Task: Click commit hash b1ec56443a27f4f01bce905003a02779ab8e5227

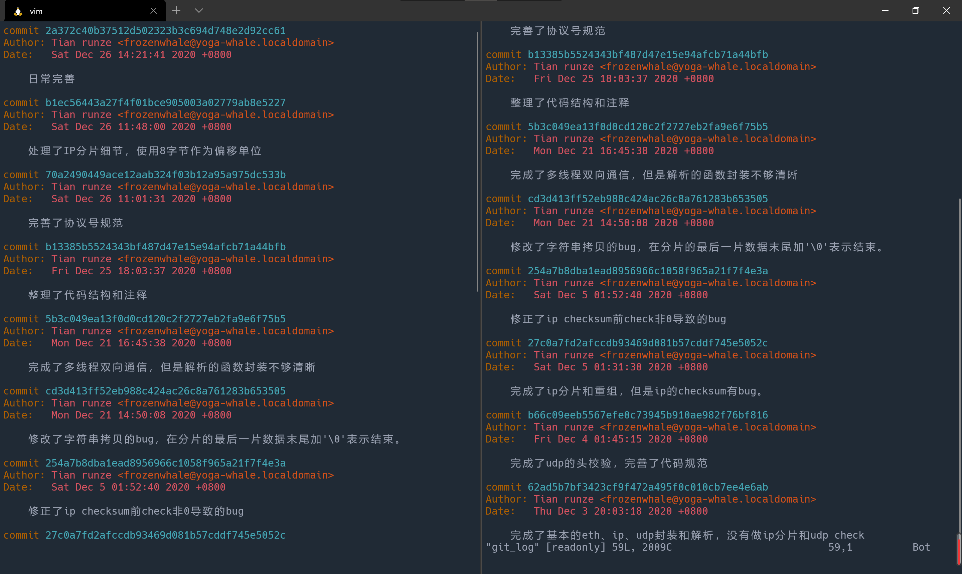Action: 165,102
